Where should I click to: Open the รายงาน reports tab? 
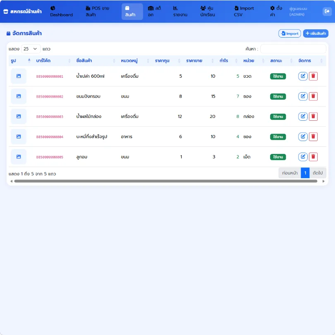click(180, 11)
